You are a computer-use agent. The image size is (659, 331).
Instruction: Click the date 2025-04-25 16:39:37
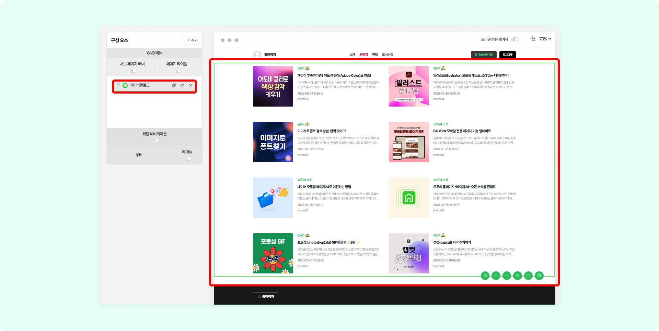pyautogui.click(x=447, y=205)
